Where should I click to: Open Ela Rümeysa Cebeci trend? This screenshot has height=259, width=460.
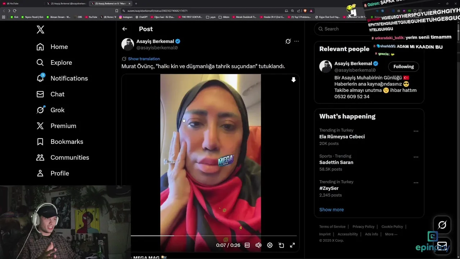pyautogui.click(x=342, y=137)
